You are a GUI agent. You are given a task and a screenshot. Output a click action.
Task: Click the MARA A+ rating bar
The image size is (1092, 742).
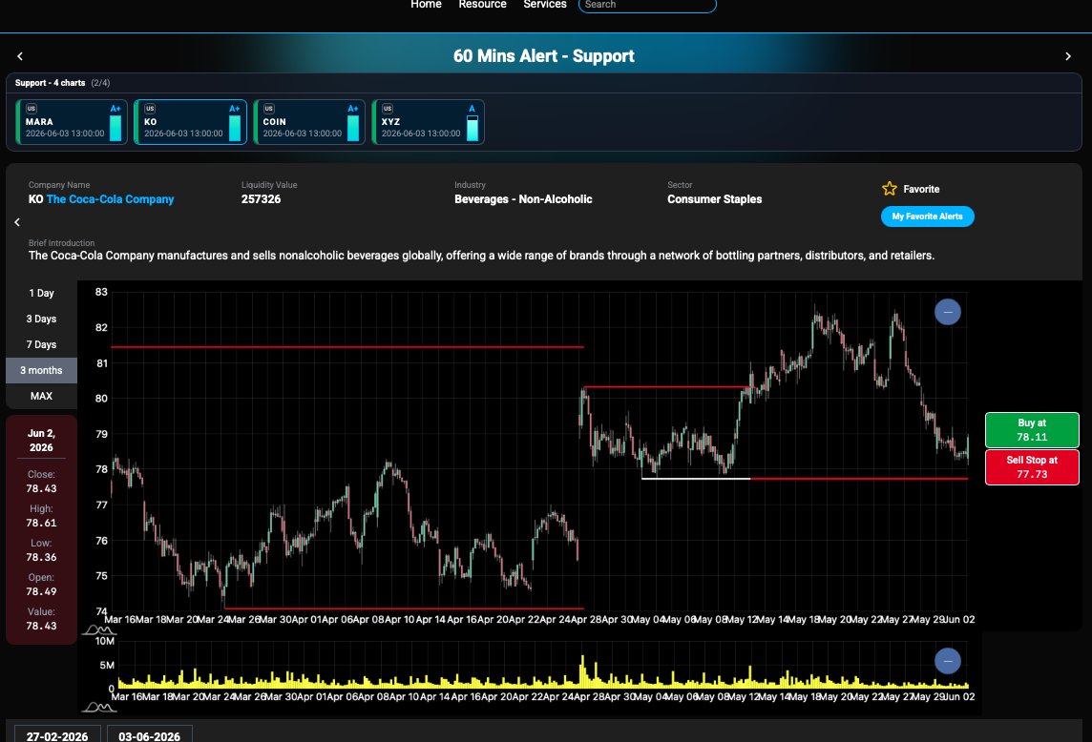coord(115,128)
